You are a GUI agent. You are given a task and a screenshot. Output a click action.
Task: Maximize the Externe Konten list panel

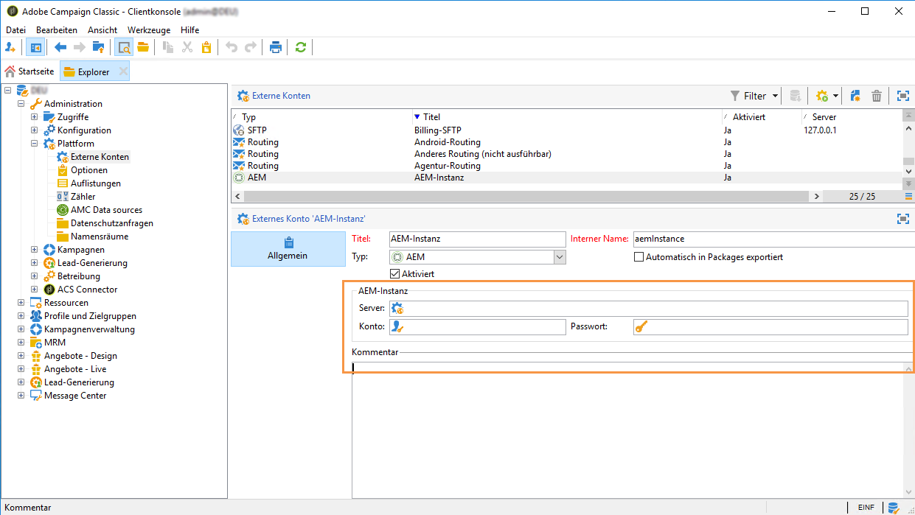tap(902, 96)
